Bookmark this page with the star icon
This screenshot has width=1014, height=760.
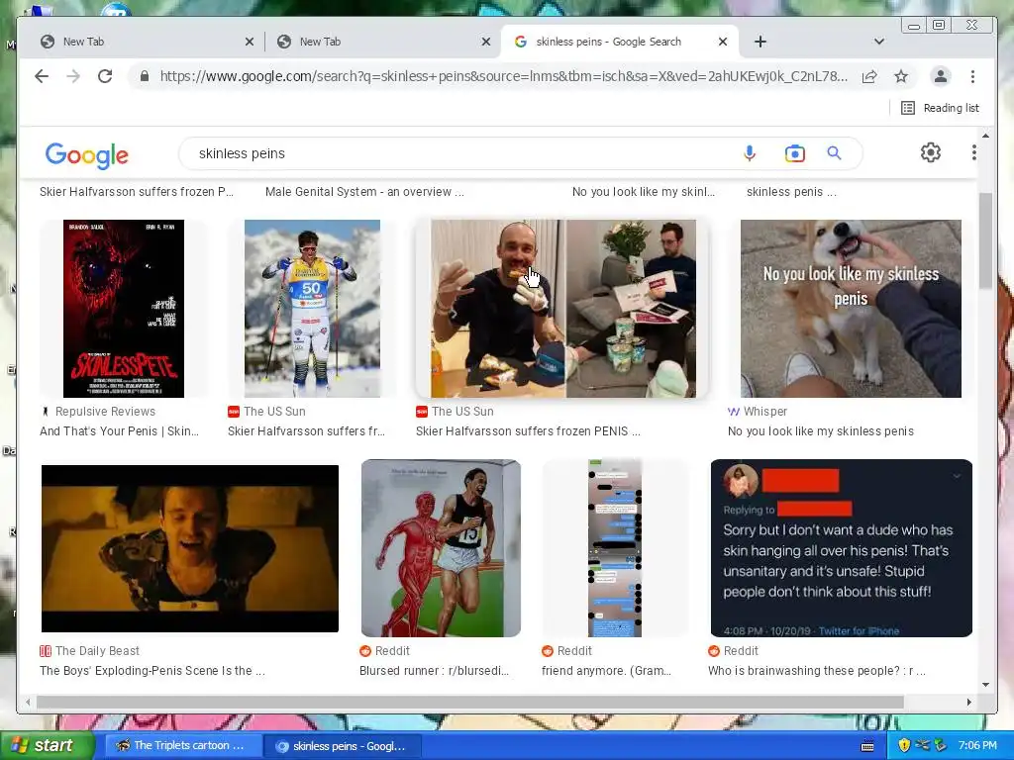901,76
